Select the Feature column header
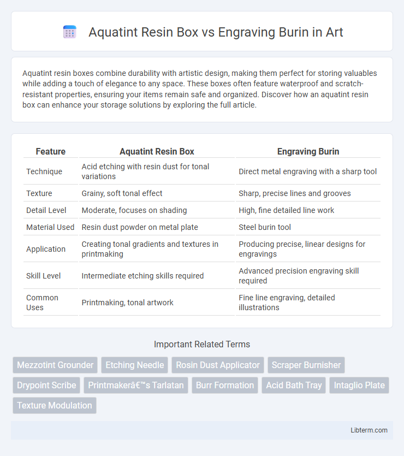 tap(51, 151)
